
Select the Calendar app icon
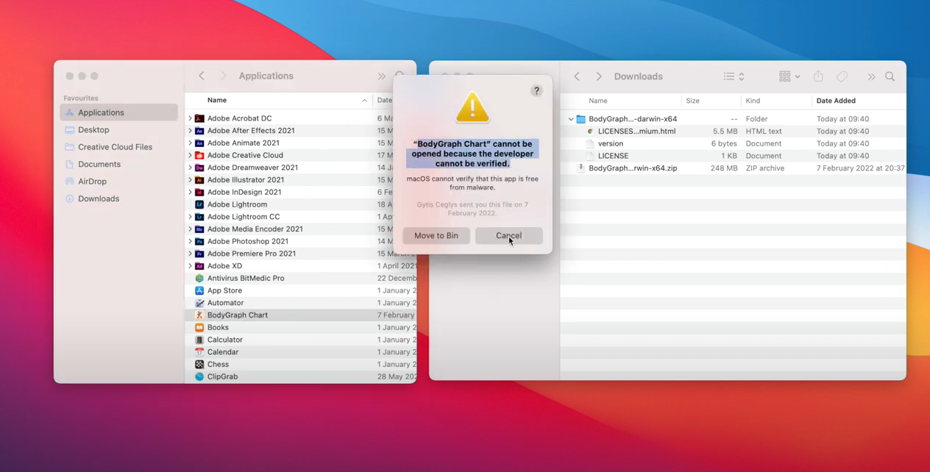199,352
